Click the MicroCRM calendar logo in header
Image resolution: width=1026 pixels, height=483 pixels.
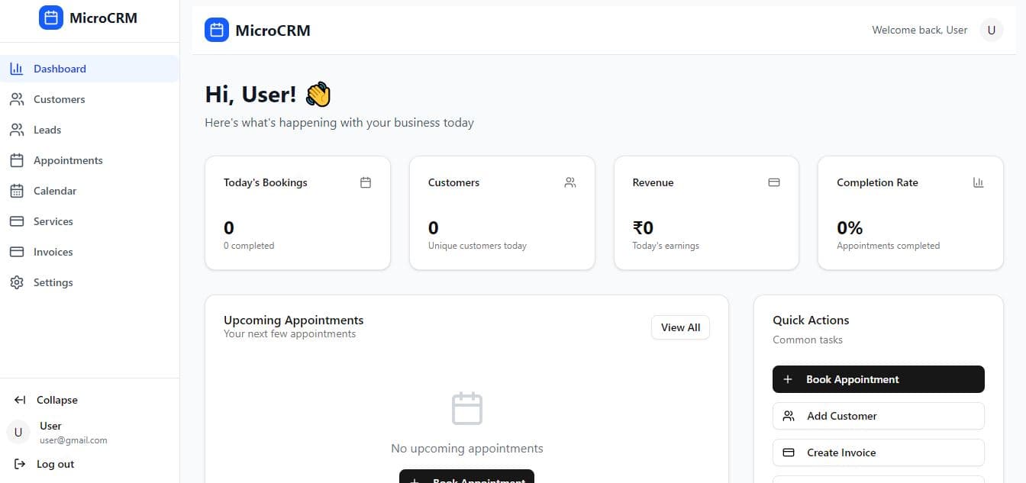point(217,31)
